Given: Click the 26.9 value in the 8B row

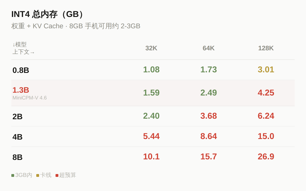Looking at the screenshot, I should tap(266, 157).
